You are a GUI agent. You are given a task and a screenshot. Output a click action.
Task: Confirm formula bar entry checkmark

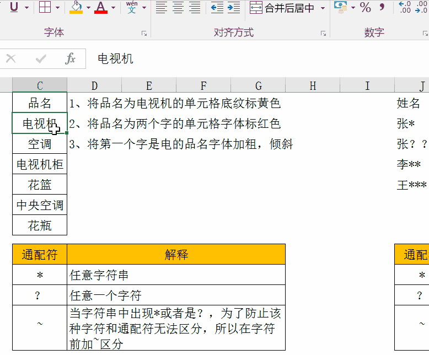[41, 58]
